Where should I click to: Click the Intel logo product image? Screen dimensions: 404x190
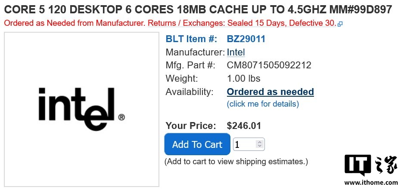[81, 110]
